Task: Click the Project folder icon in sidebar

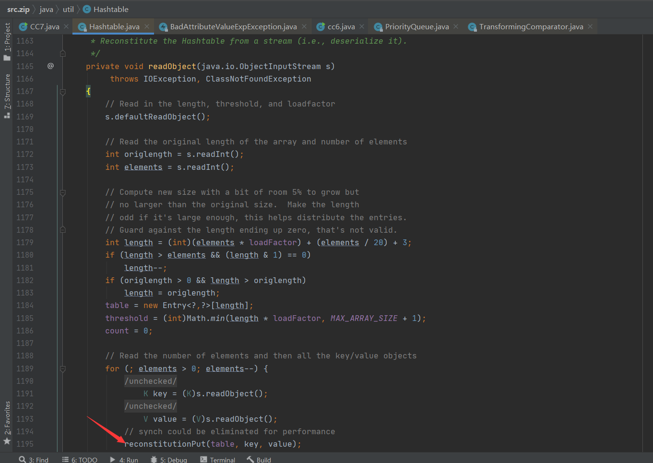Action: (x=7, y=58)
